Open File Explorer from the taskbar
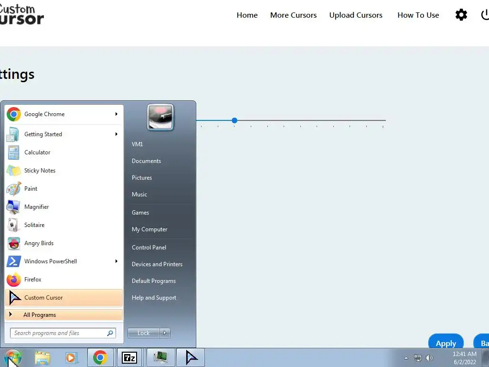The image size is (489, 367). [x=43, y=357]
